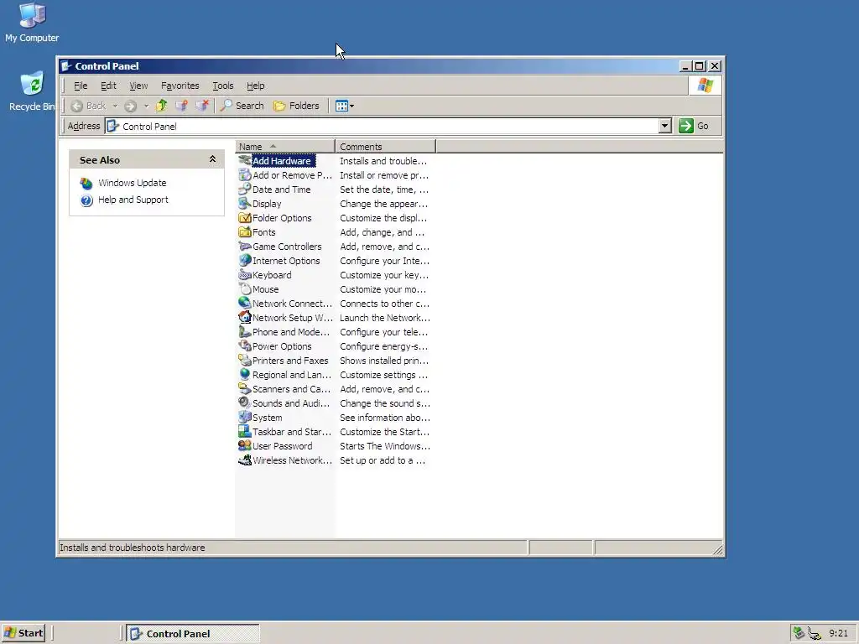Select the Taskbar and Start Menu icon
Screen dimensions: 859x644
coord(245,431)
